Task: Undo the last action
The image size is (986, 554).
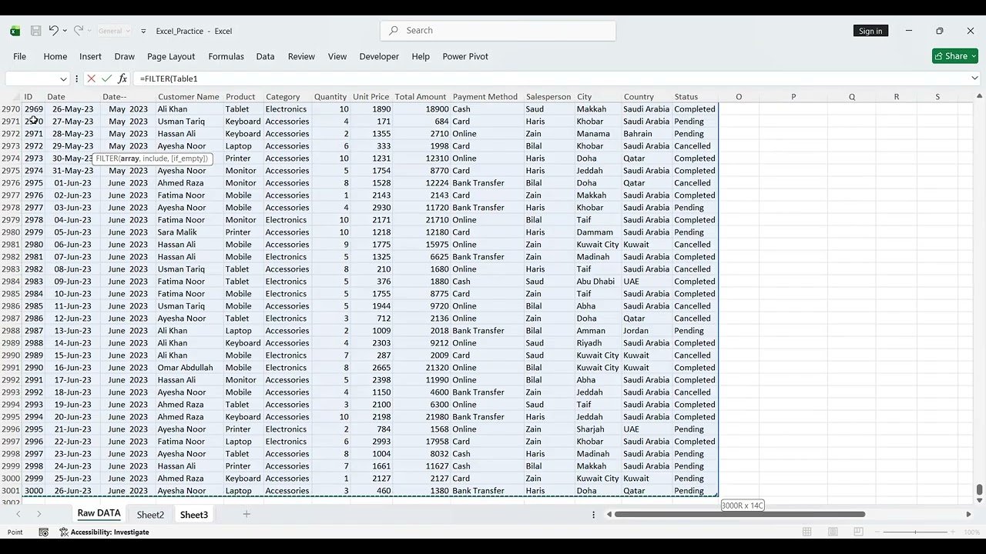Action: click(x=53, y=31)
